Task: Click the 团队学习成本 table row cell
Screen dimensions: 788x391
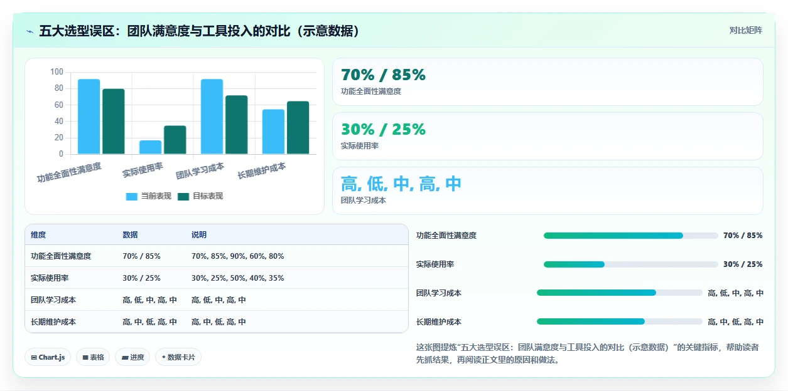Action: click(x=53, y=300)
